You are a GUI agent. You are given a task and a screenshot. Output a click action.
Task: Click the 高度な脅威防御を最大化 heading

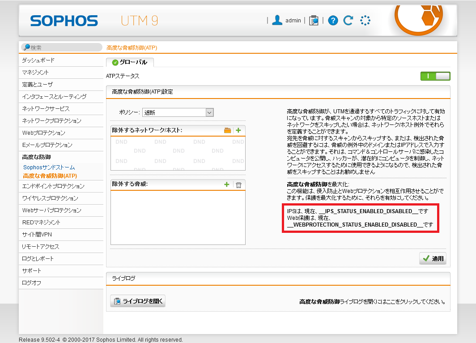(x=318, y=184)
